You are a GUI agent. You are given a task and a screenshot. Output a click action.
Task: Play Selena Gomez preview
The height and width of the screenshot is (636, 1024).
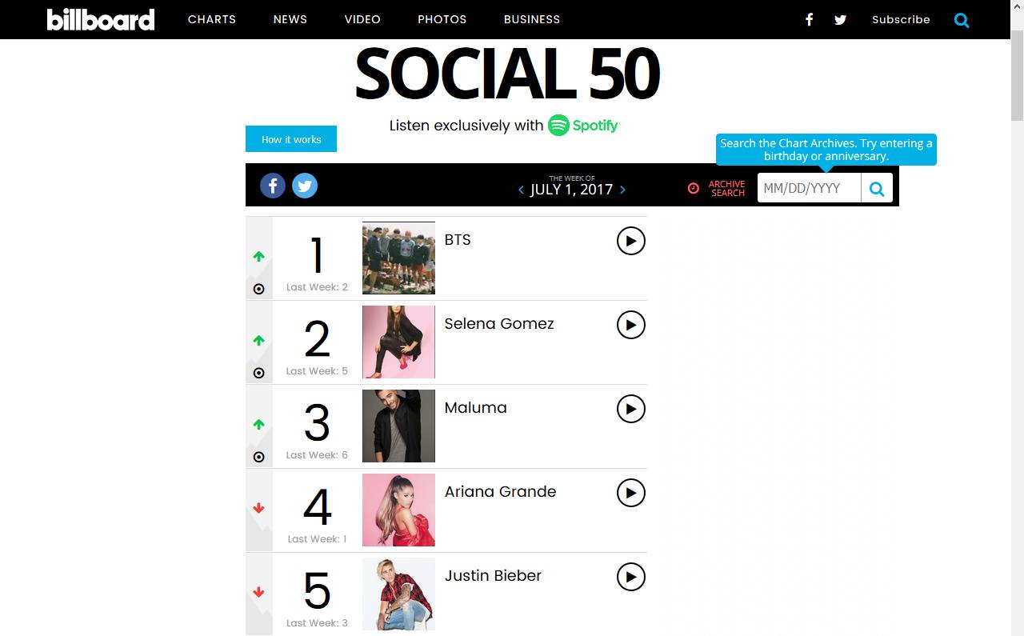pyautogui.click(x=630, y=325)
